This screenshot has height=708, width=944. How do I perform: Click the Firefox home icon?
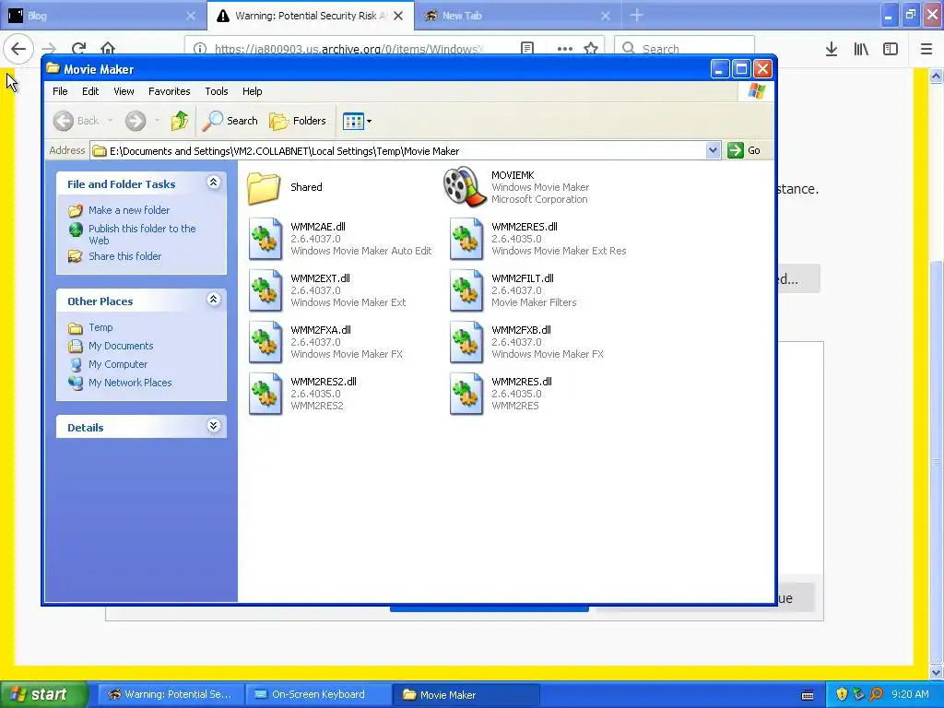point(108,49)
